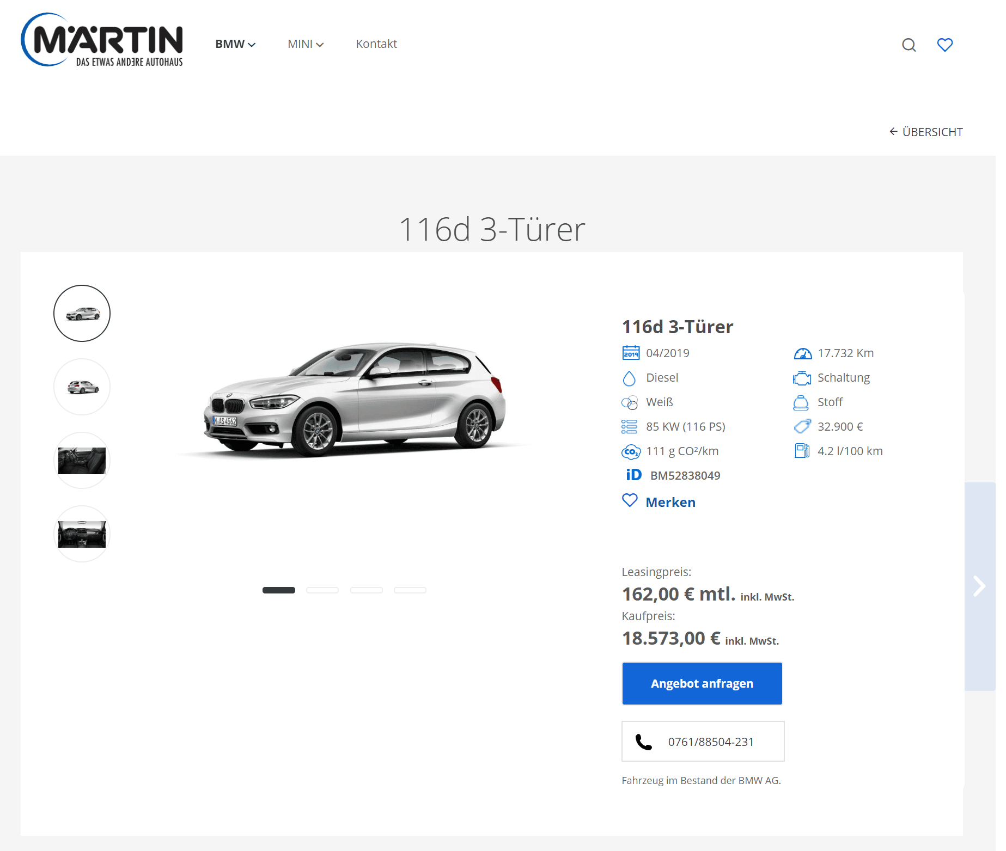Open saved favorites heart icon in header
Screen dimensions: 1006x851
coord(944,45)
